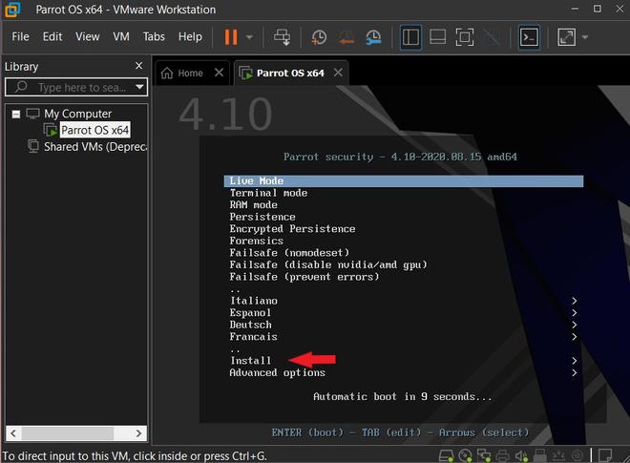This screenshot has height=463, width=630.
Task: Select Parrot OS x64 in library tree
Action: (94, 130)
